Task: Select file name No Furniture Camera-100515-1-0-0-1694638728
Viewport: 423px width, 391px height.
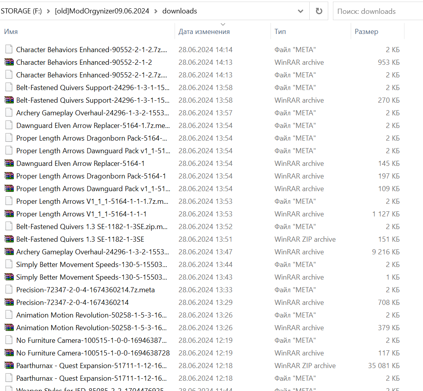Action: pyautogui.click(x=93, y=353)
